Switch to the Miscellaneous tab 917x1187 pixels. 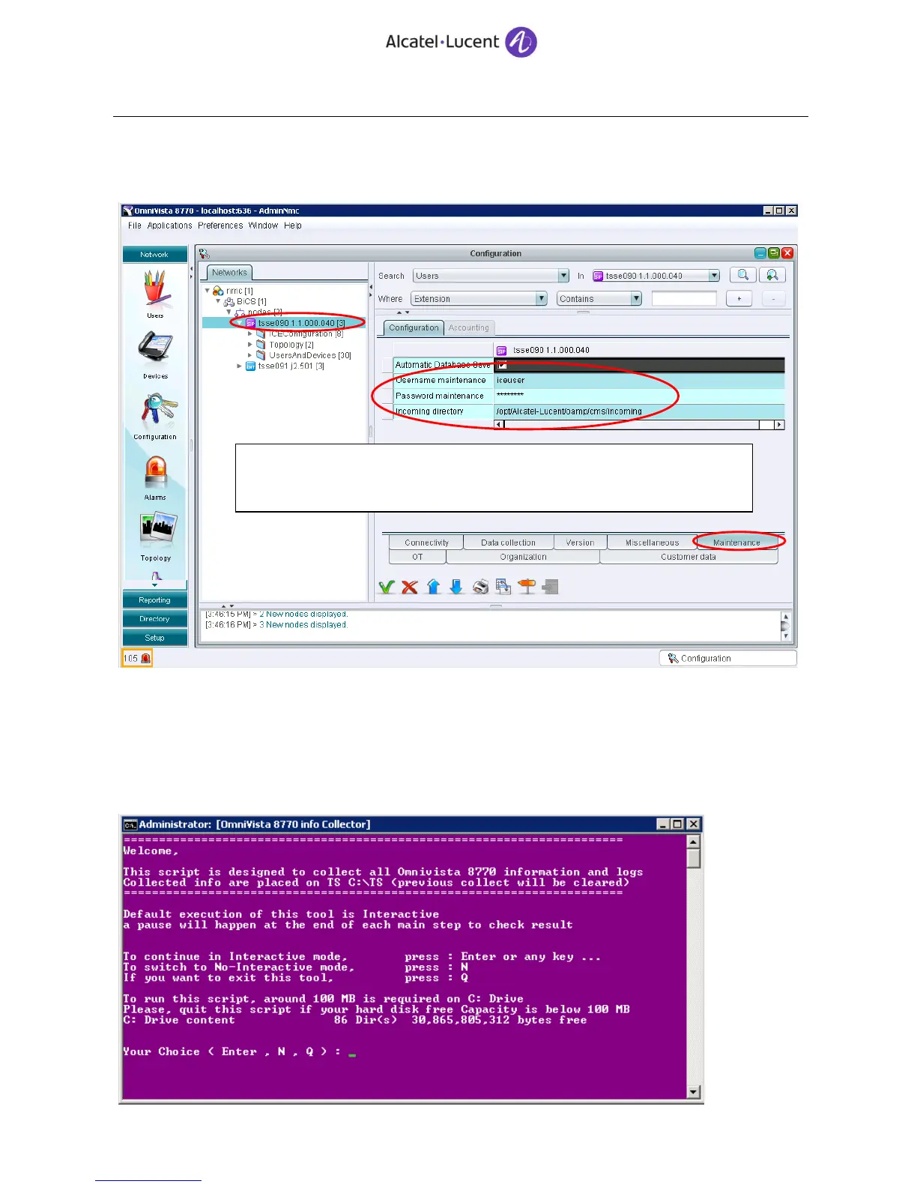(652, 543)
